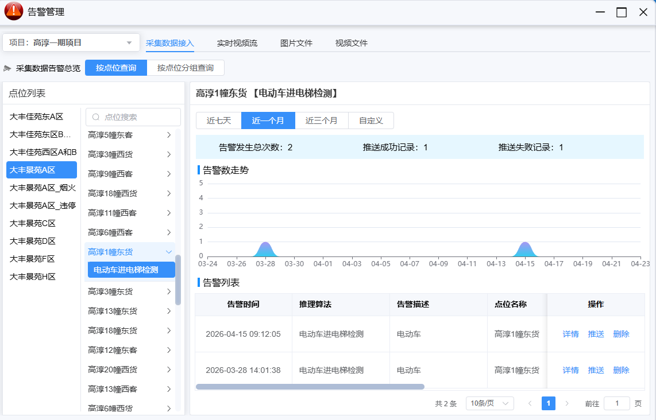Go to previous page arrow in pagination
Screen dimensions: 656x420
[x=530, y=403]
